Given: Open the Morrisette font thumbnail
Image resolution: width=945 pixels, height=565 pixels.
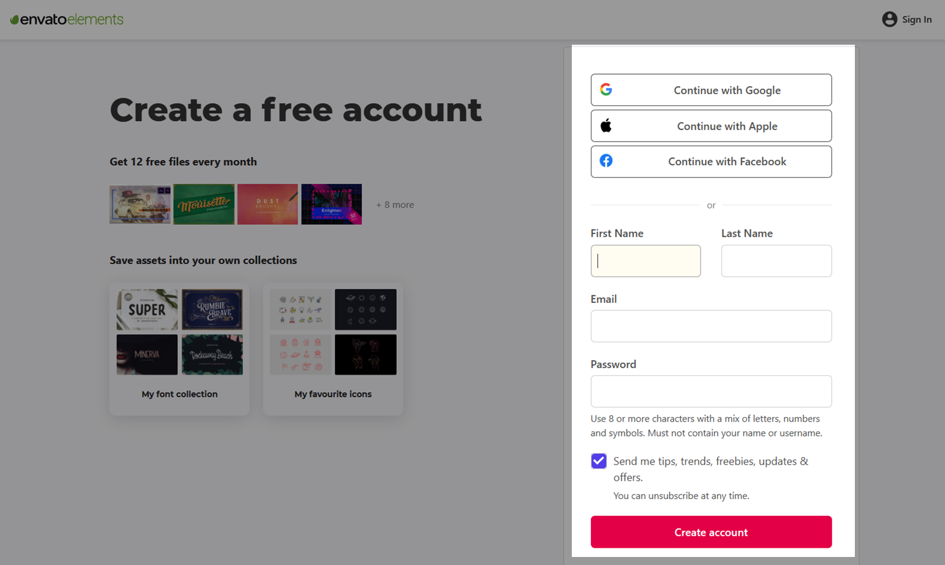Looking at the screenshot, I should tap(204, 204).
